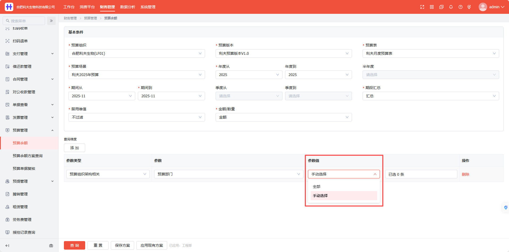The height and width of the screenshot is (252, 509).
Task: Click the theme settings icon next to help
Action: 469,7
